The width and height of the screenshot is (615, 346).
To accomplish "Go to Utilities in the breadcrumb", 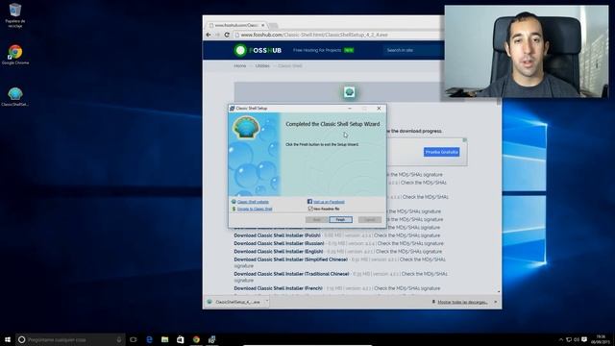I will [x=262, y=66].
